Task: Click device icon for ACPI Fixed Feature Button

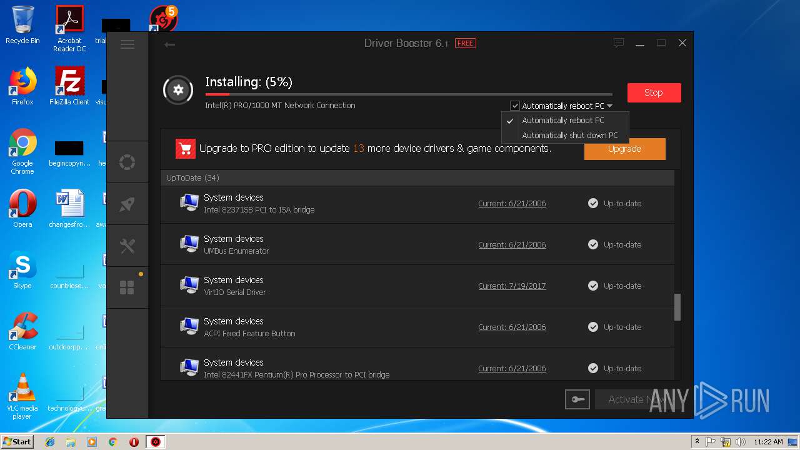Action: point(189,326)
